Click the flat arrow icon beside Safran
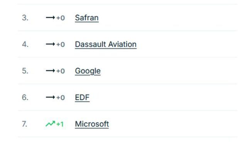 (x=50, y=18)
